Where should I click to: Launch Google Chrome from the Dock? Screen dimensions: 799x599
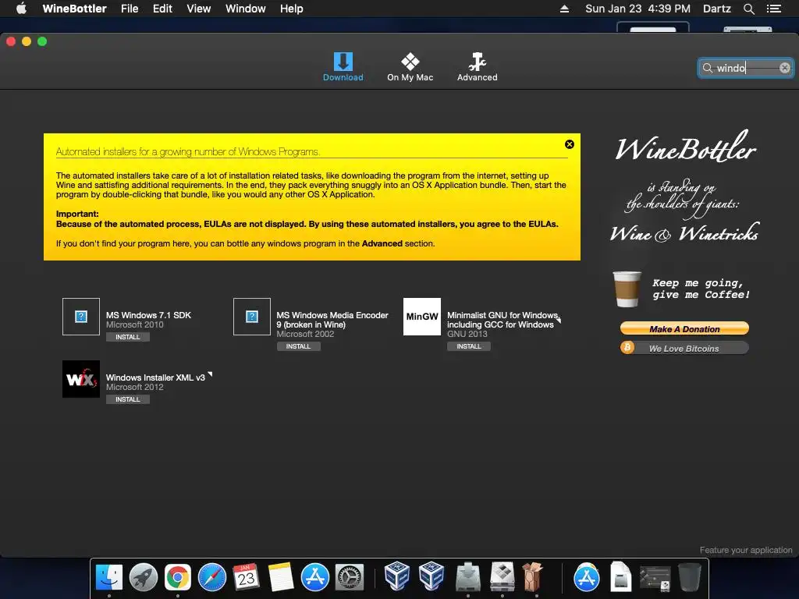(177, 578)
